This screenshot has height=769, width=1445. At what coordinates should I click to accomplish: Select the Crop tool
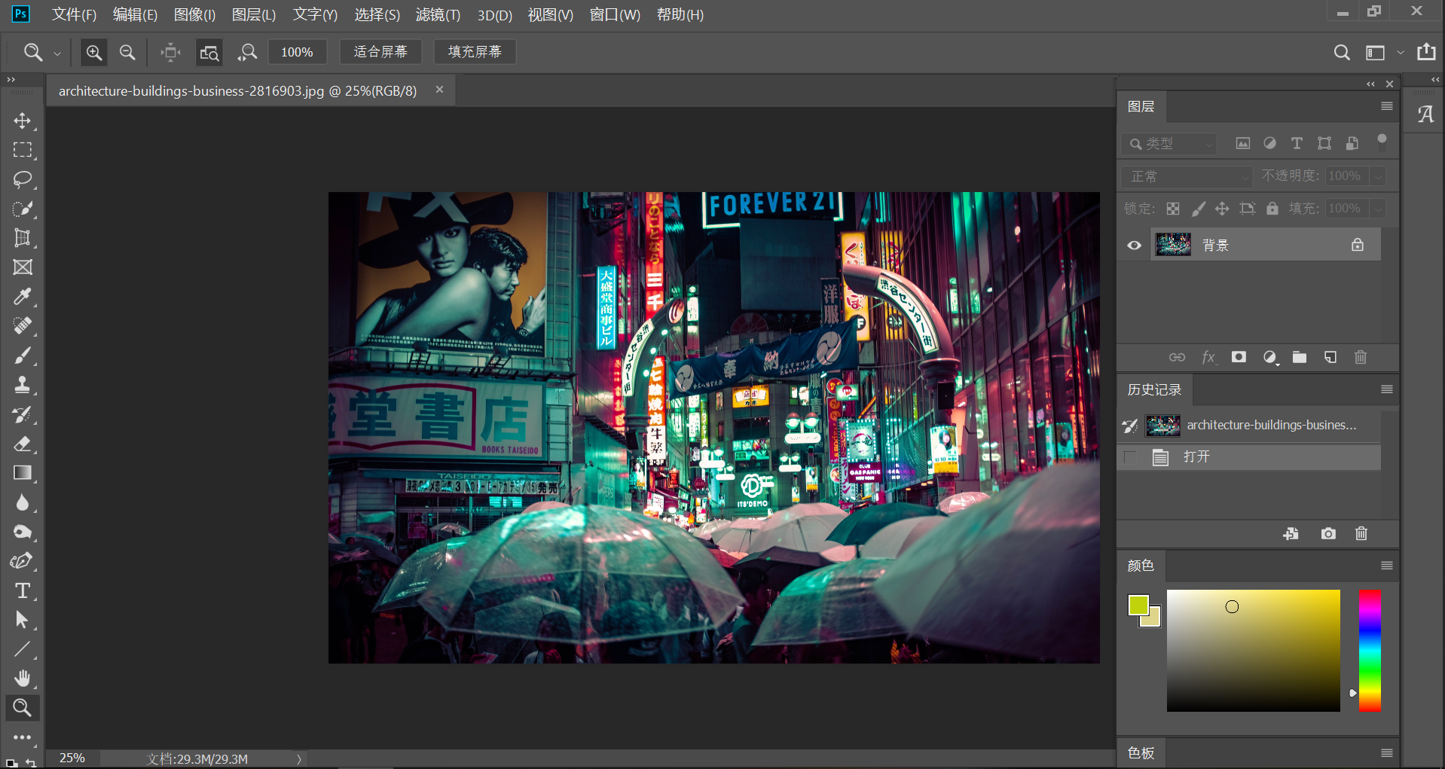[x=23, y=238]
